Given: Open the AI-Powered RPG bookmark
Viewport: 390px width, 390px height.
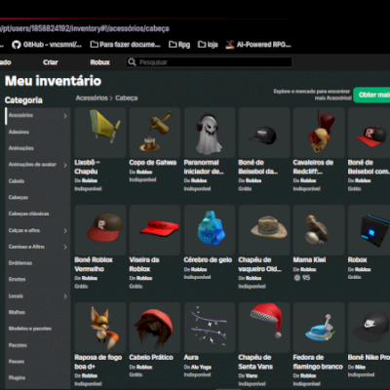Looking at the screenshot, I should tap(258, 45).
